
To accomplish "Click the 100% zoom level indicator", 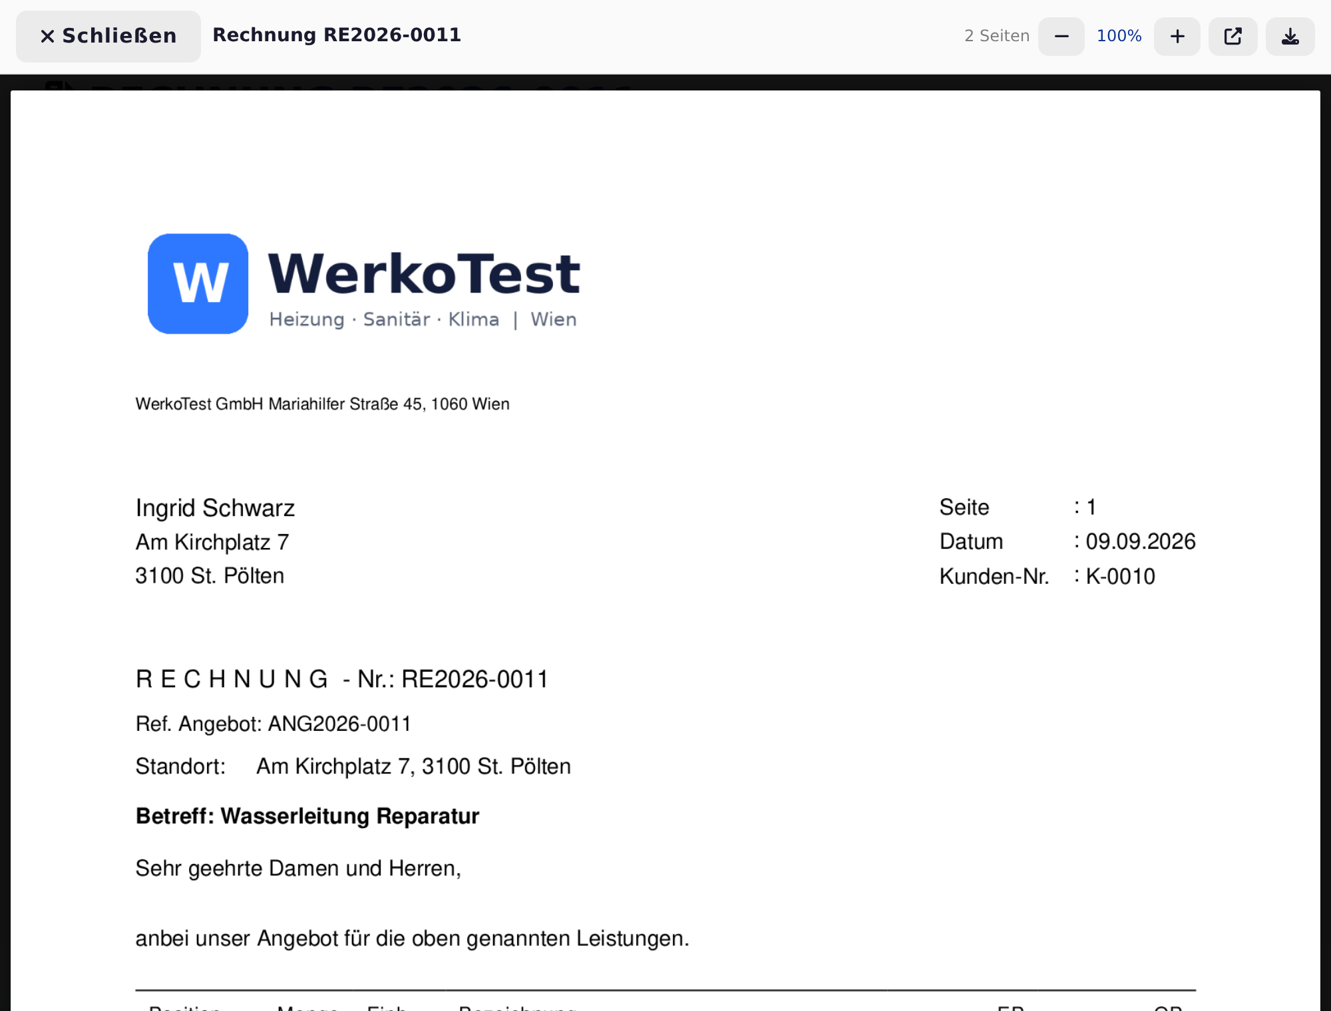I will [x=1119, y=36].
